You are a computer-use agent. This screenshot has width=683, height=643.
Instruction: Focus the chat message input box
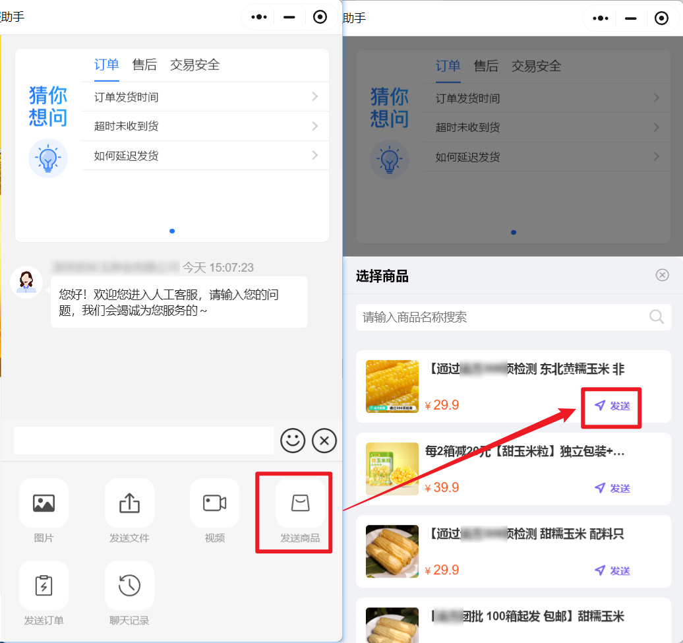(x=144, y=441)
